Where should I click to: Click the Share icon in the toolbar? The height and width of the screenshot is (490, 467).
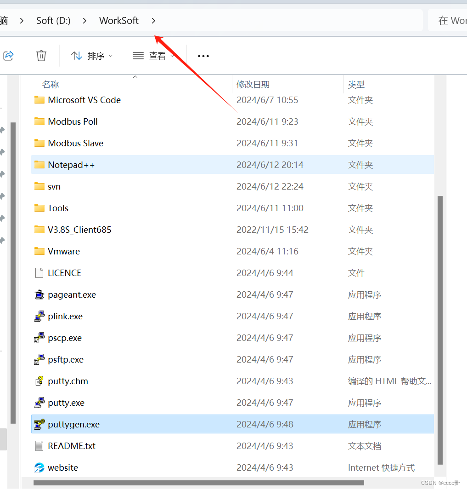coord(8,56)
